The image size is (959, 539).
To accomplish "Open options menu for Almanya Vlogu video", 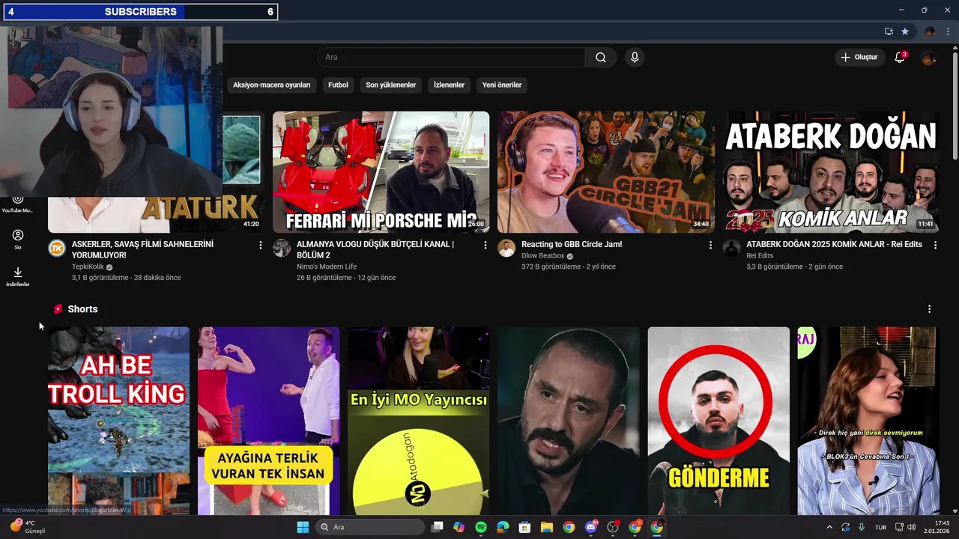I will click(x=485, y=245).
